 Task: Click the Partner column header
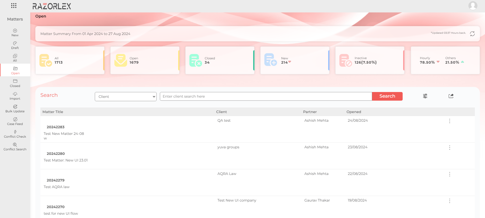coord(310,112)
